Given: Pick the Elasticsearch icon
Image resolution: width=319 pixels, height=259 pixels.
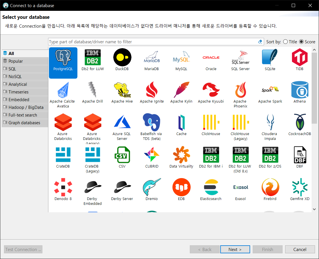Looking at the screenshot, I should point(211,187).
